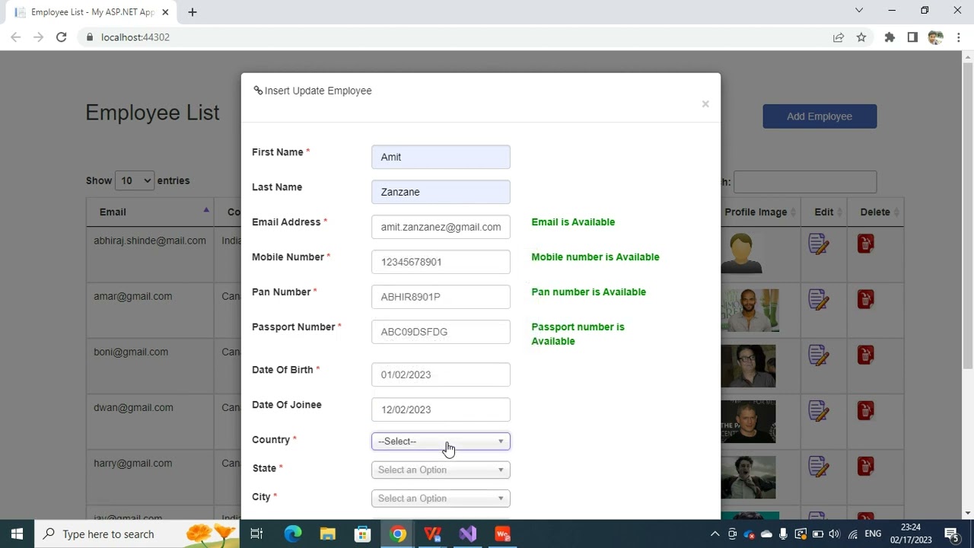Viewport: 974px width, 548px height.
Task: Launch Microsoft Edge from the taskbar
Action: [x=293, y=534]
